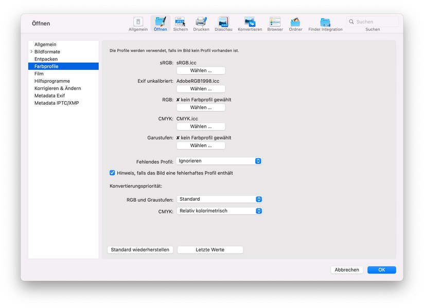Select Korrigieren & Ändern in the sidebar

[63, 88]
